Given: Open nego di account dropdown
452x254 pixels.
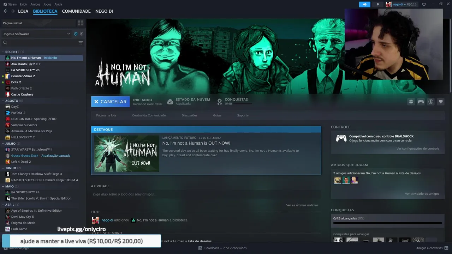Looking at the screenshot, I should (x=401, y=4).
